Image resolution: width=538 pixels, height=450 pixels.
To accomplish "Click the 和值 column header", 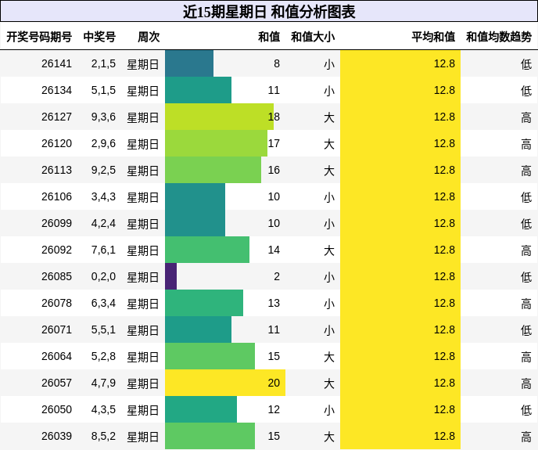I will coord(269,37).
